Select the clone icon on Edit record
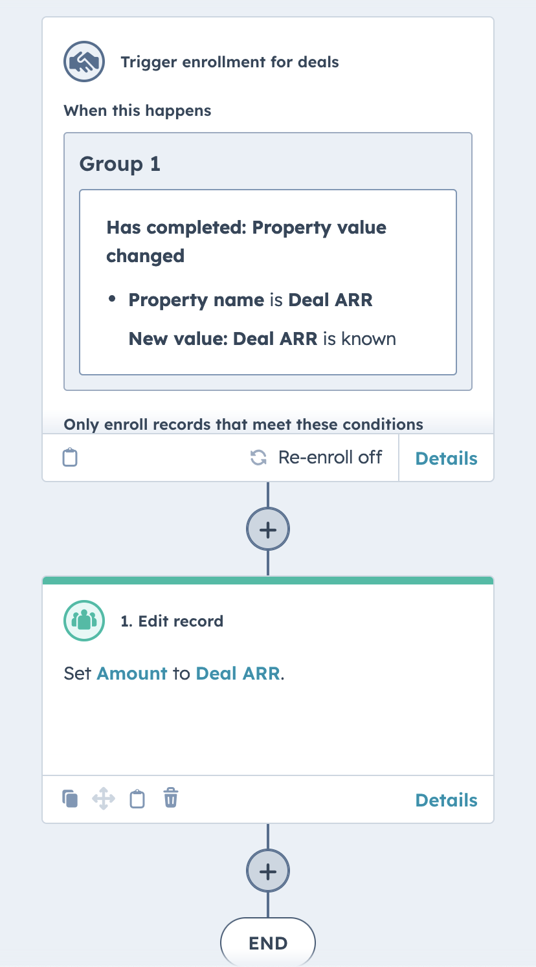The width and height of the screenshot is (536, 967). click(x=69, y=799)
